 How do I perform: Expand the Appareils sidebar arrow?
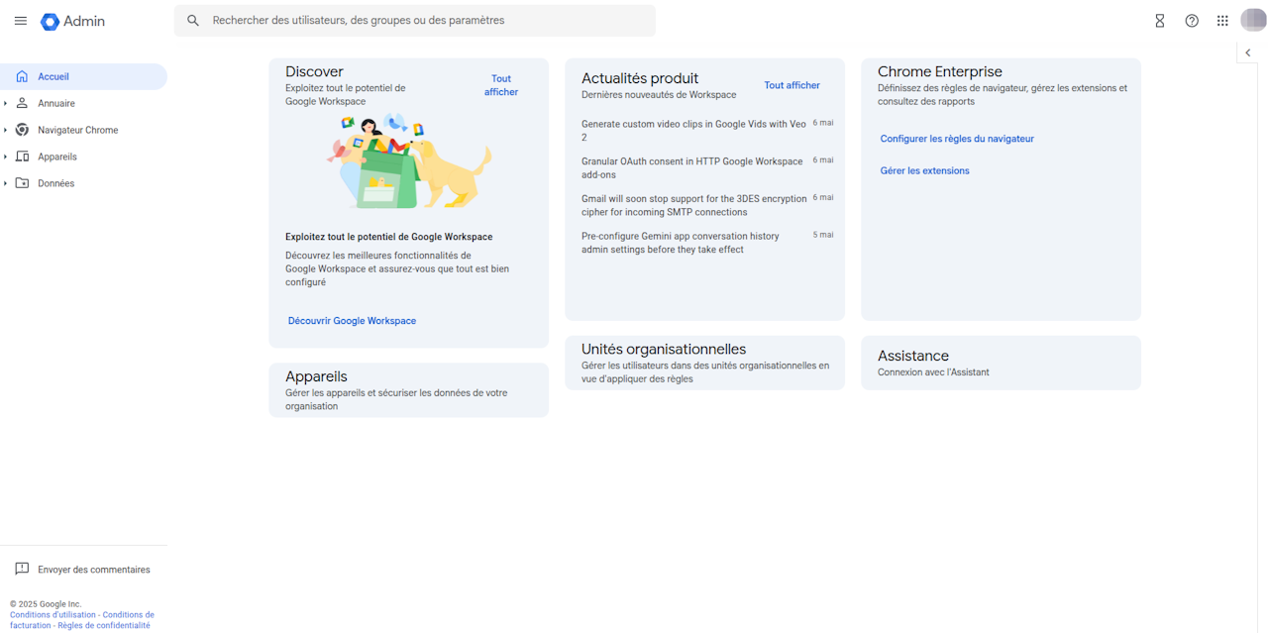pos(6,157)
